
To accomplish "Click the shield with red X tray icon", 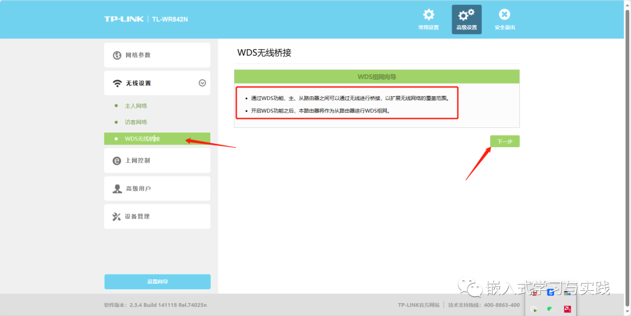I will 534,293.
